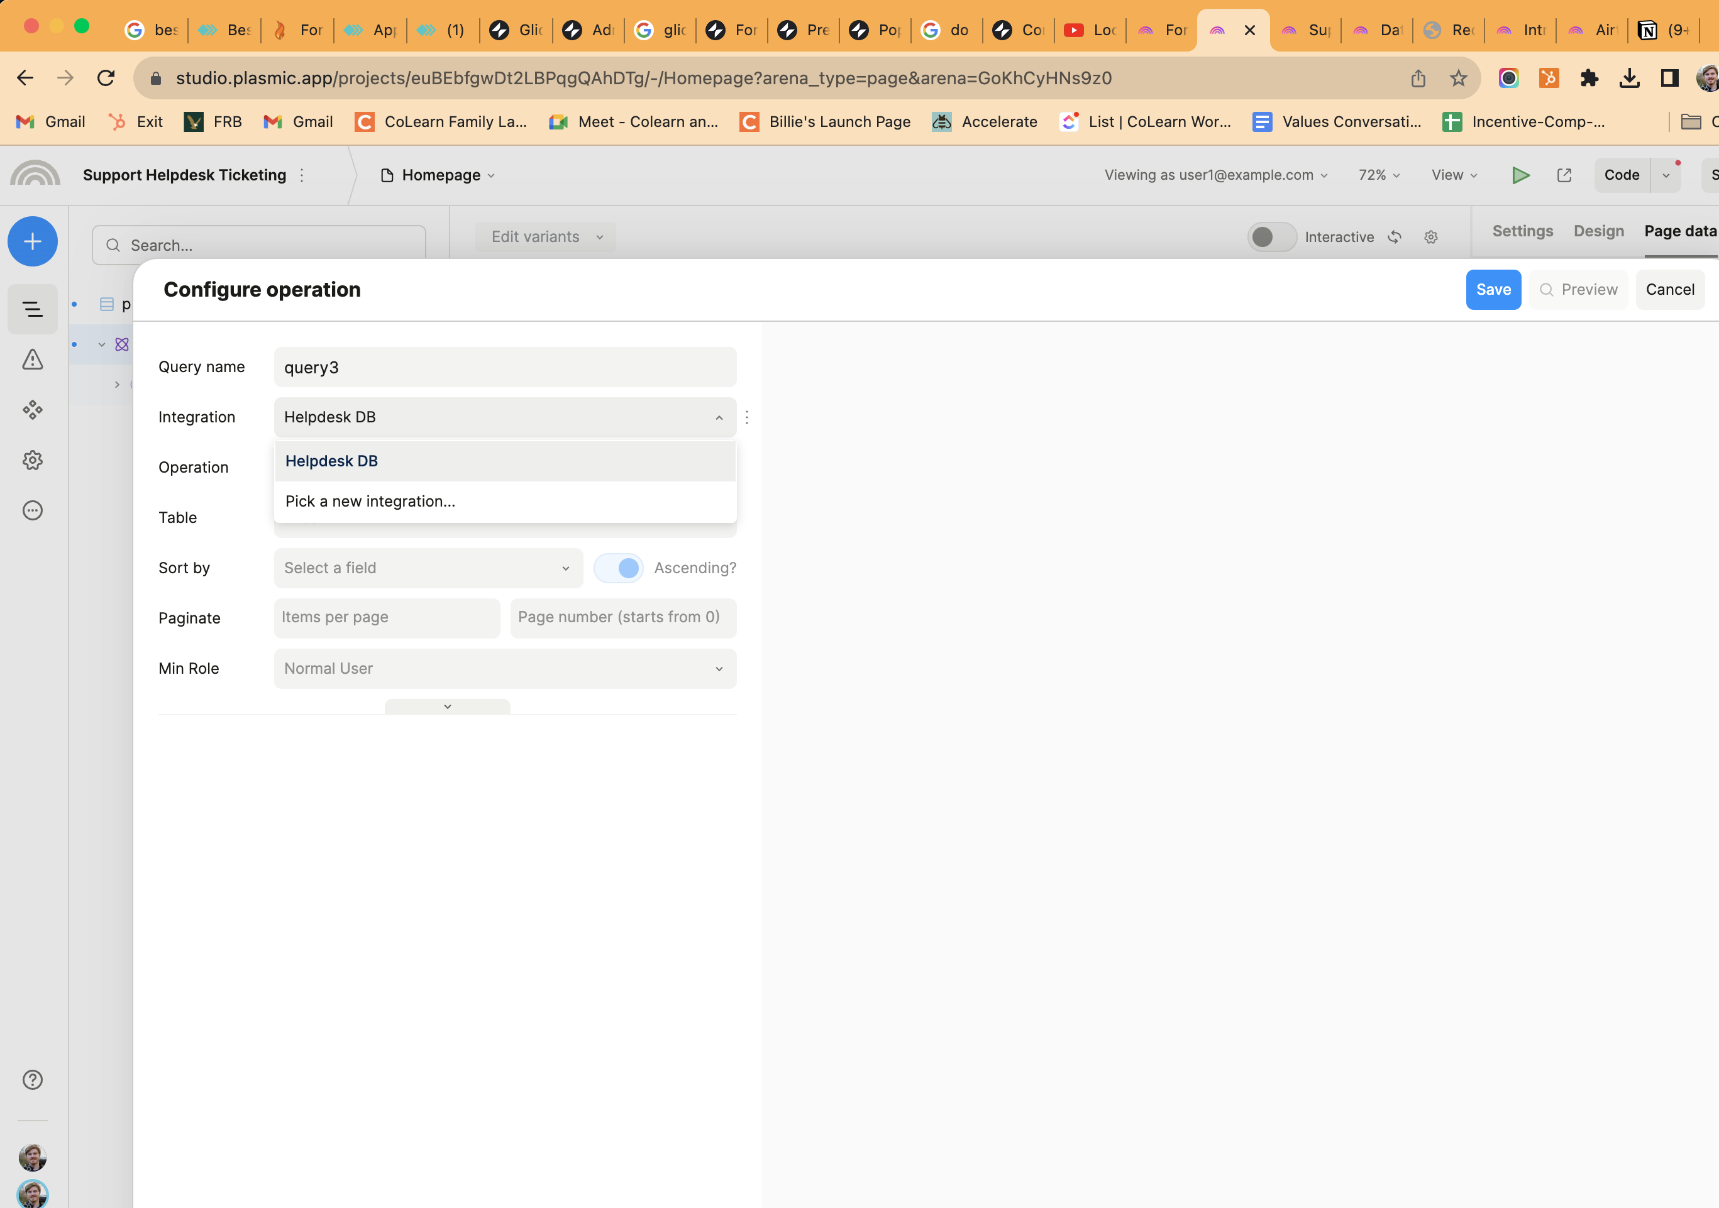This screenshot has height=1208, width=1719.
Task: Click the green play preview icon
Action: [x=1520, y=175]
